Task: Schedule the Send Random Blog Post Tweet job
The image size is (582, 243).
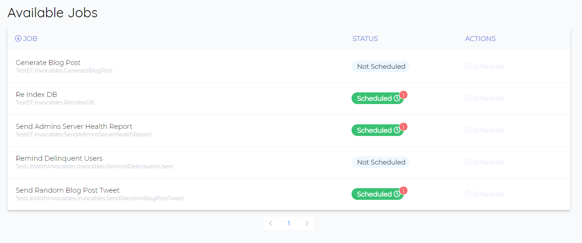Action: [484, 194]
